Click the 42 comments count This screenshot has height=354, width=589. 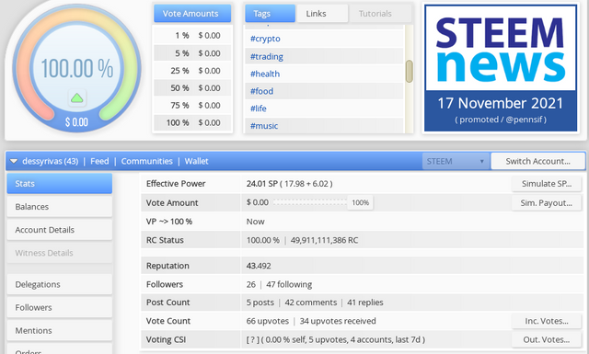(x=311, y=303)
